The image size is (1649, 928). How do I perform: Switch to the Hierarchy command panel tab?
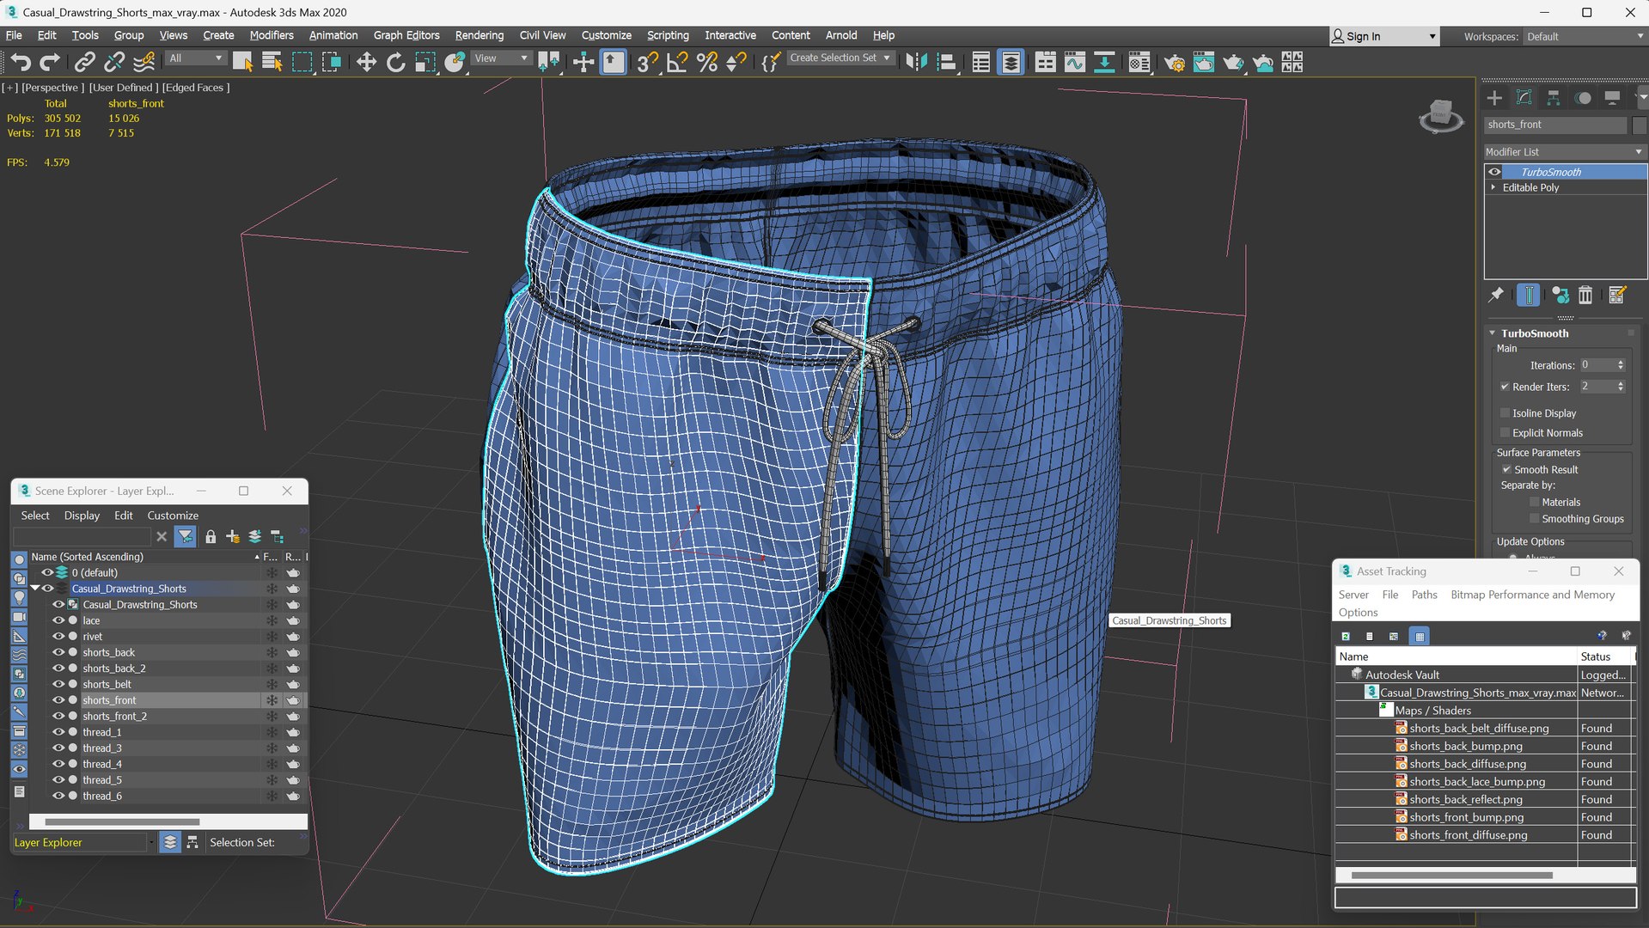(1553, 98)
